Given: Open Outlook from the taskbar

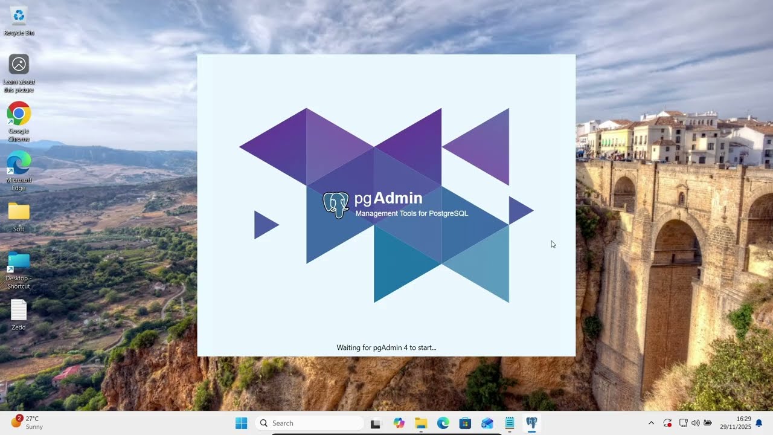Looking at the screenshot, I should click(x=487, y=423).
